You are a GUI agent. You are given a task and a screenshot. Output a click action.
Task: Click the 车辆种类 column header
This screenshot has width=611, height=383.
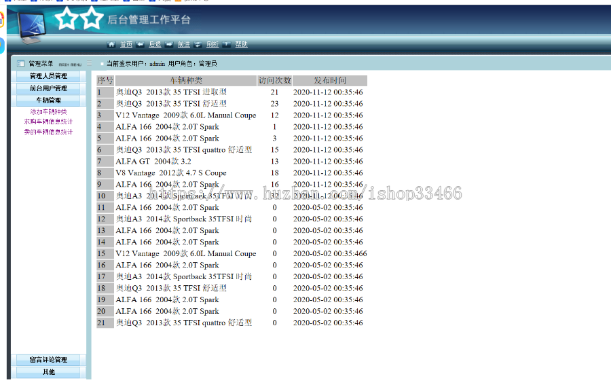(186, 81)
